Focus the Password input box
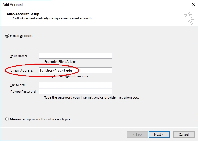Screen dimensions: 198x141 (76, 85)
